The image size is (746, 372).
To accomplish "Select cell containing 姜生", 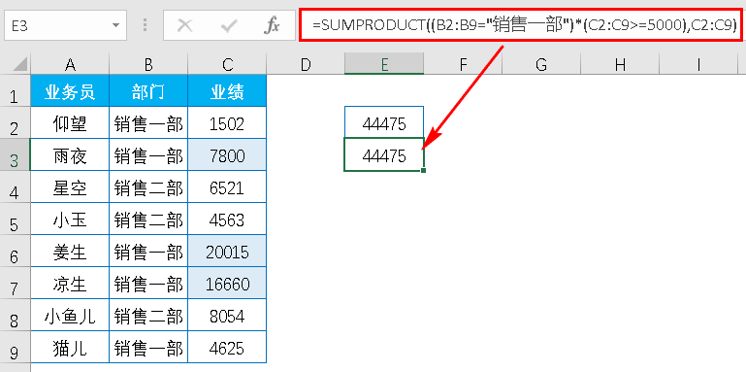I will [x=70, y=251].
